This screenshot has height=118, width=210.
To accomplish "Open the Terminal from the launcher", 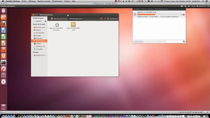I will [4, 63].
